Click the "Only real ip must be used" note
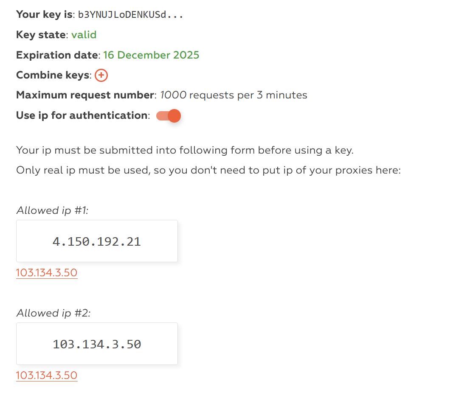The width and height of the screenshot is (470, 398). (208, 170)
